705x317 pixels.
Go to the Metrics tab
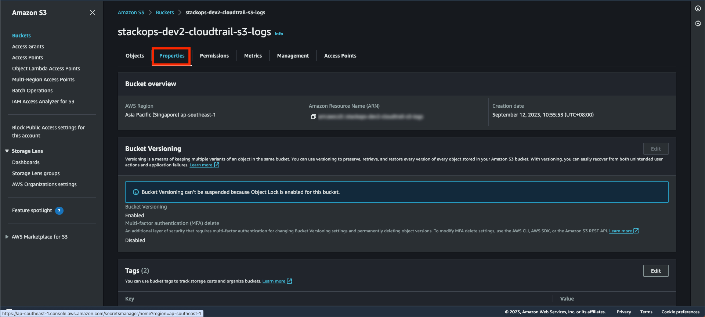coord(253,56)
